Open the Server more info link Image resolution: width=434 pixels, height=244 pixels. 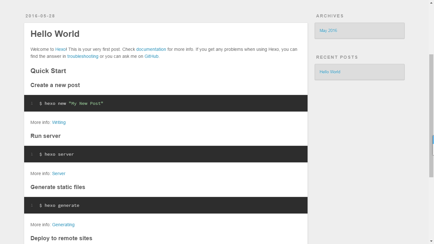[58, 173]
